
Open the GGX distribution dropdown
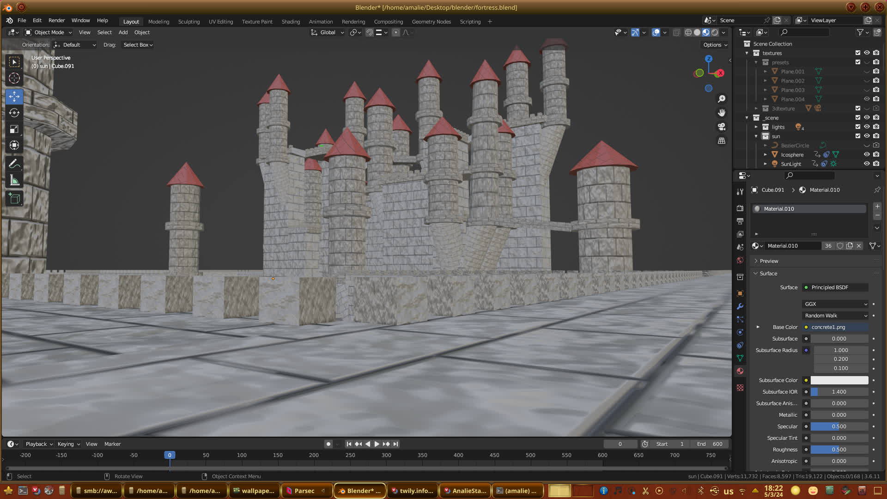(x=836, y=304)
